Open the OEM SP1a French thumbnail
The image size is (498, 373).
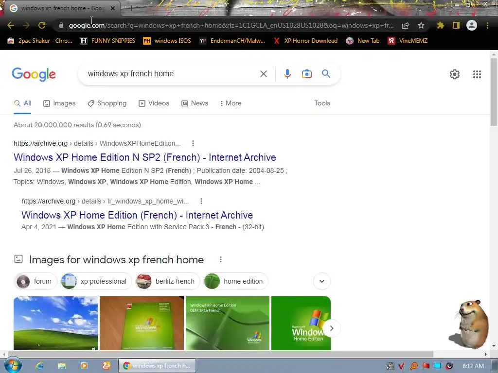coord(228,323)
